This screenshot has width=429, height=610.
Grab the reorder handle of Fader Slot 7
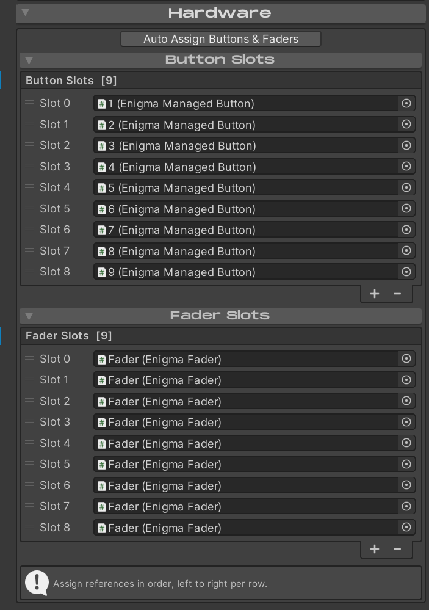click(29, 506)
